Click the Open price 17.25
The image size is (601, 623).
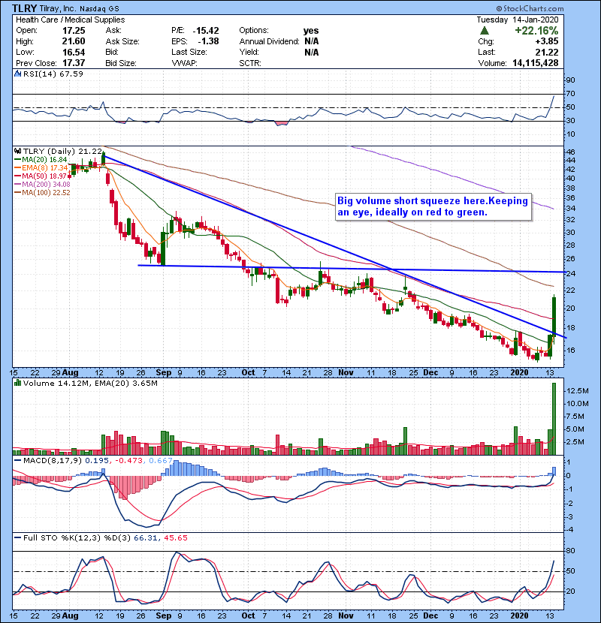[x=74, y=31]
